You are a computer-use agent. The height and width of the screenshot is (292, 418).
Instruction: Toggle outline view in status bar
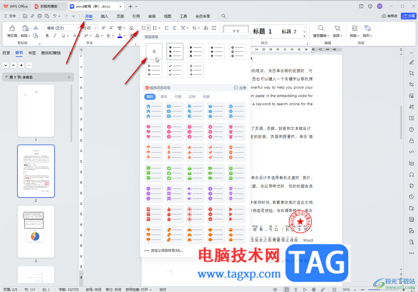295,289
